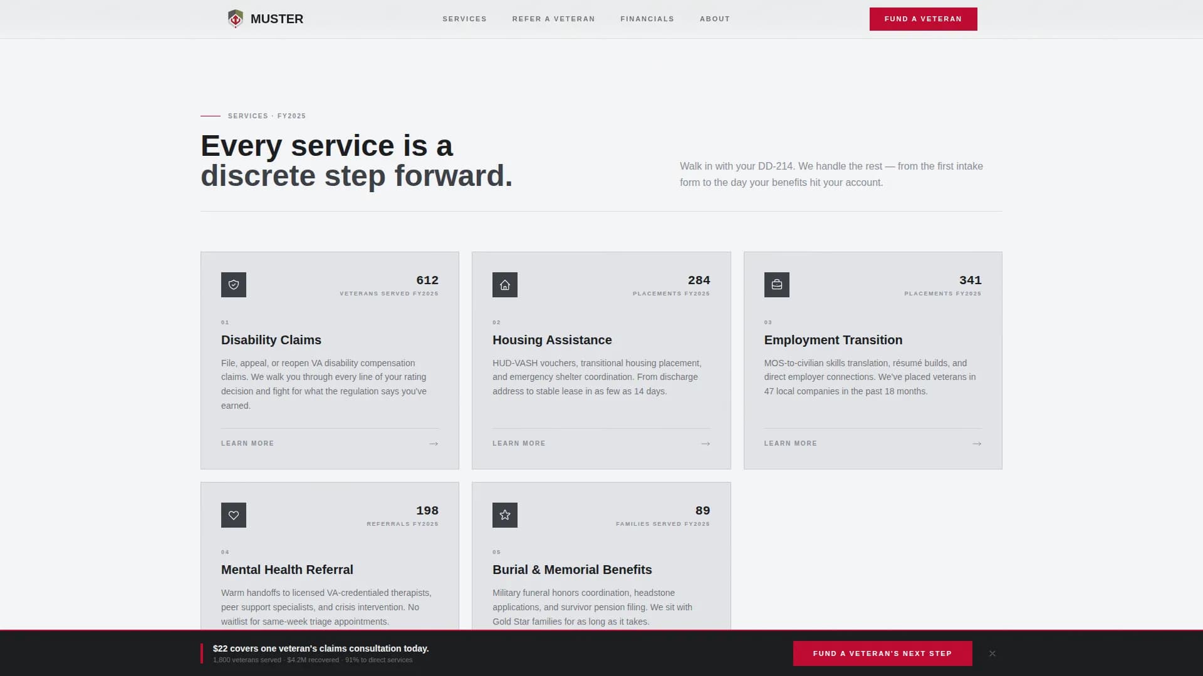
Task: Click the File, appeal, or reopen description
Action: pyautogui.click(x=324, y=384)
